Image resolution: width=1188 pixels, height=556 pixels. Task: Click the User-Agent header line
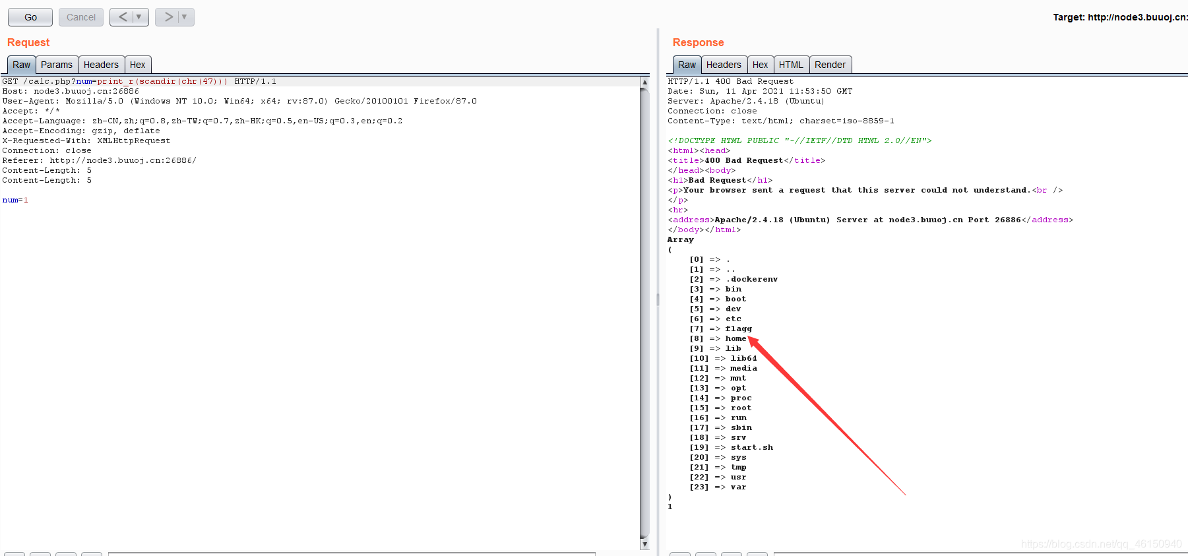click(x=239, y=102)
